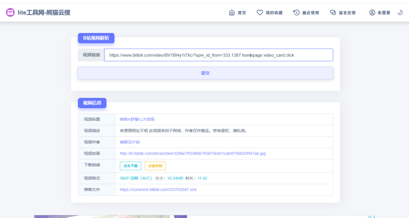409x218 pixels.
Task: Click the video URL input field
Action: pyautogui.click(x=219, y=55)
